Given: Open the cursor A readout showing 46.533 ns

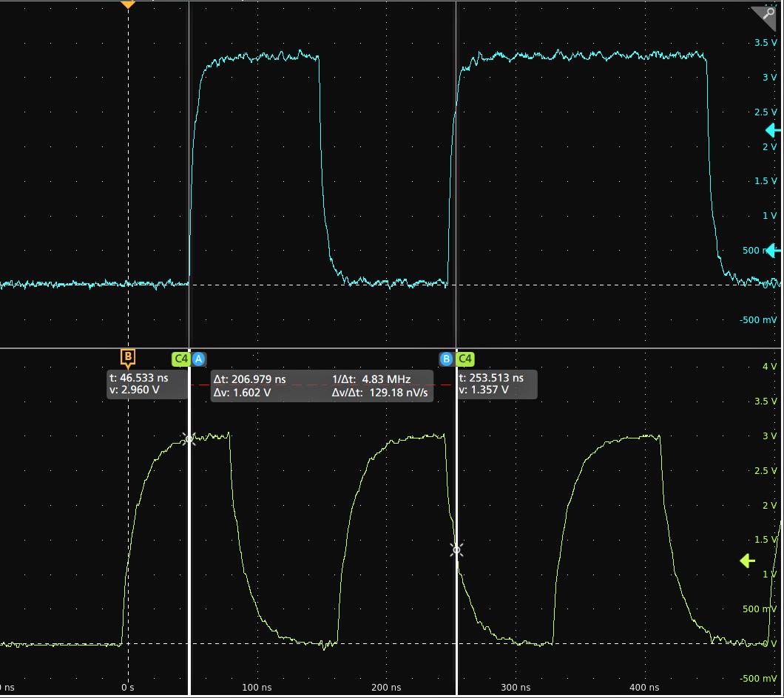Looking at the screenshot, I should coord(146,384).
